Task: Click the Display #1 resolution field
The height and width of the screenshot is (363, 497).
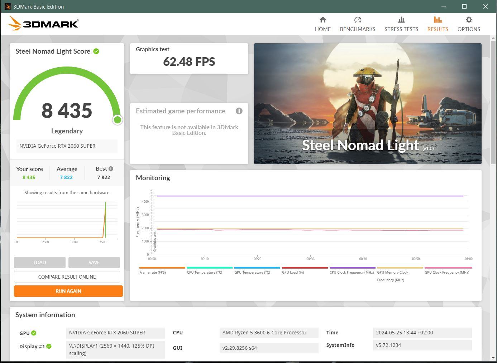Action: (115, 349)
